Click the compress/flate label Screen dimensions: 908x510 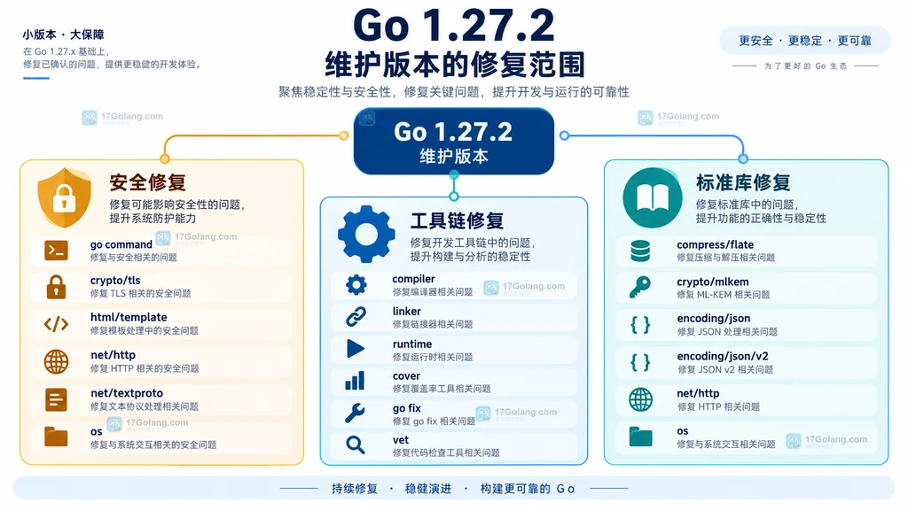coord(716,244)
